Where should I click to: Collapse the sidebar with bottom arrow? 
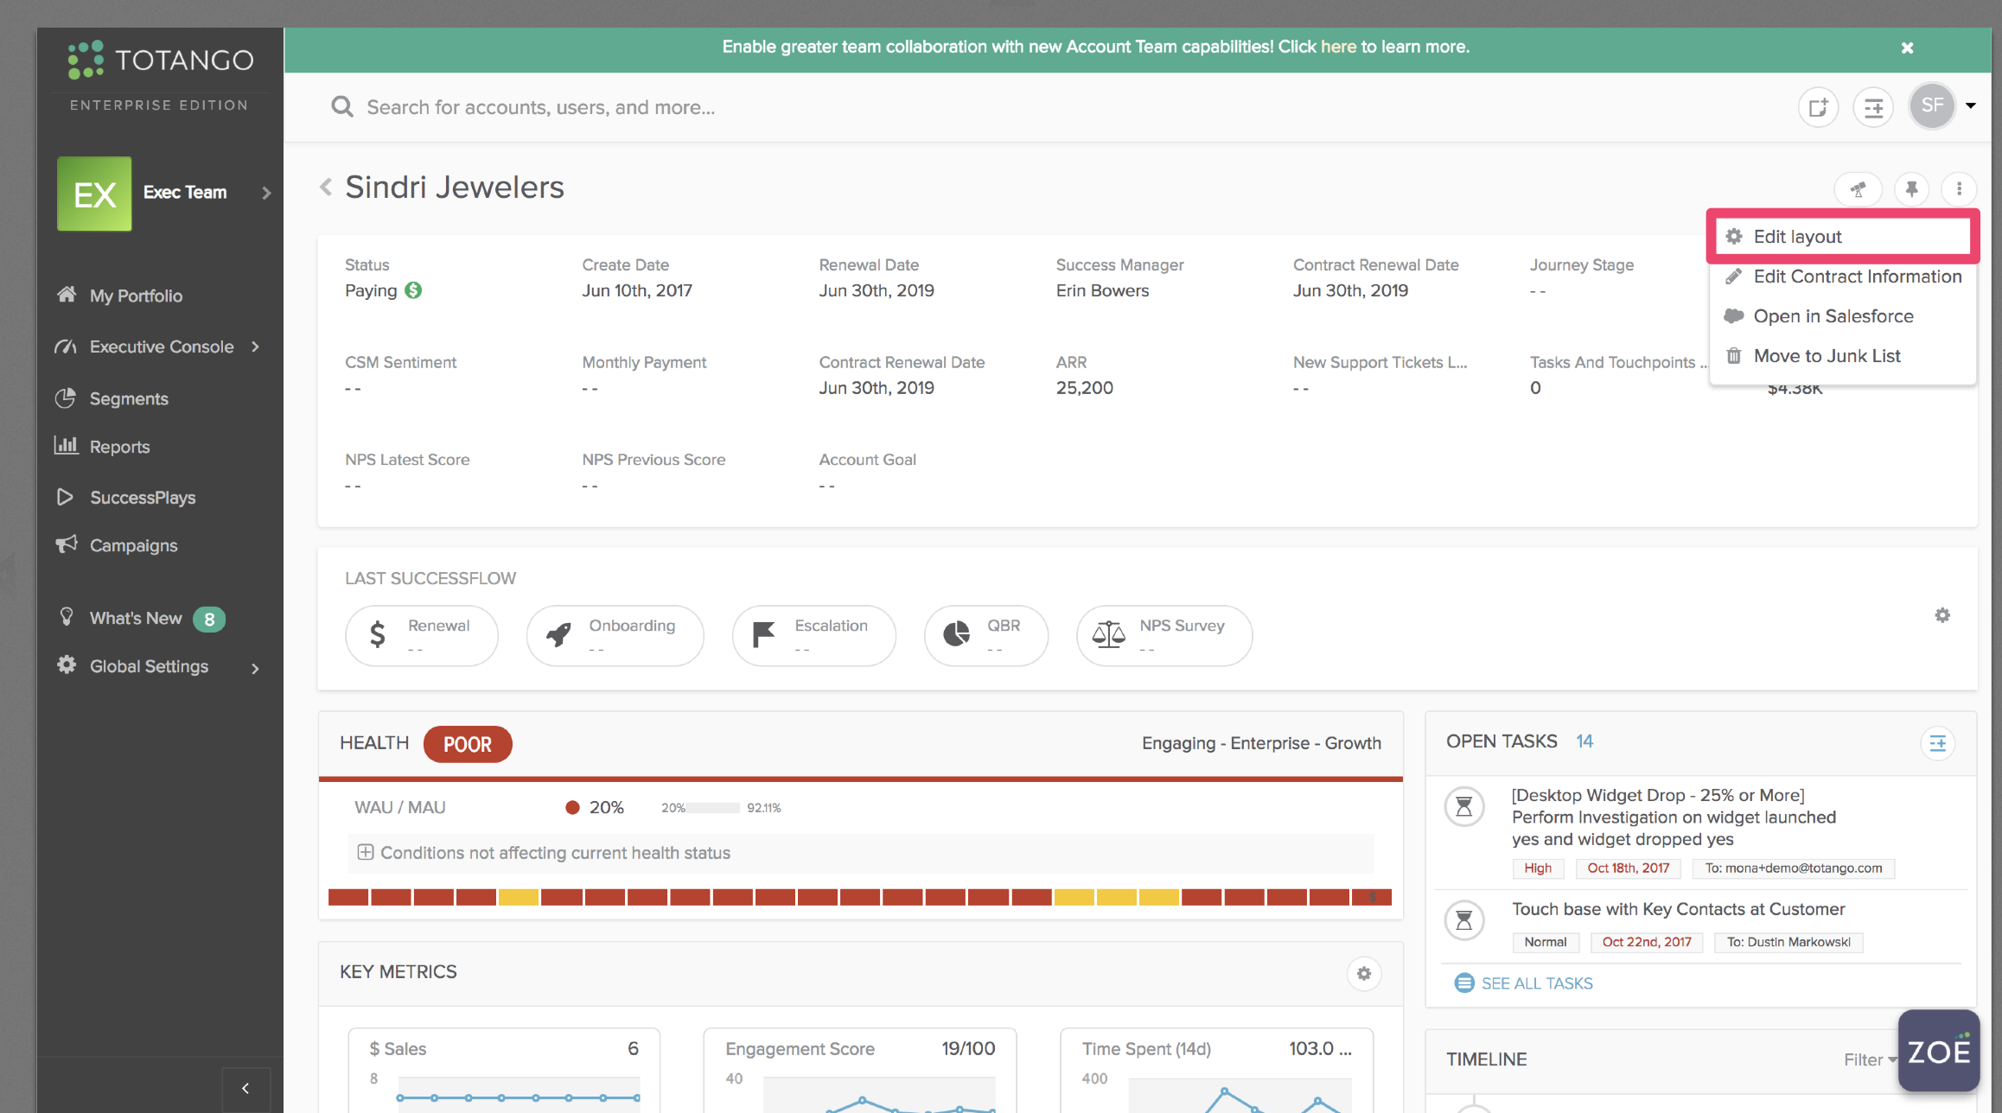pos(246,1089)
